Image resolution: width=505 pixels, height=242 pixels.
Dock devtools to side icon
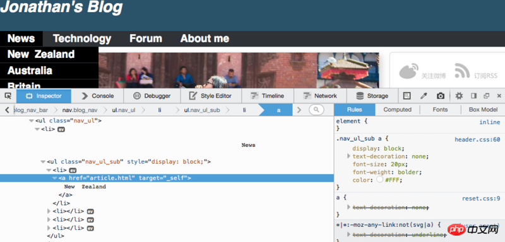click(474, 96)
